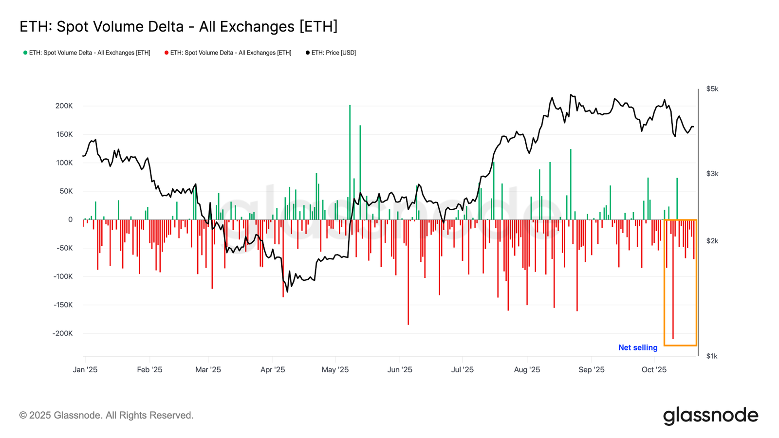Click the $3k label on the price axis
The height and width of the screenshot is (438, 779).
click(x=712, y=174)
